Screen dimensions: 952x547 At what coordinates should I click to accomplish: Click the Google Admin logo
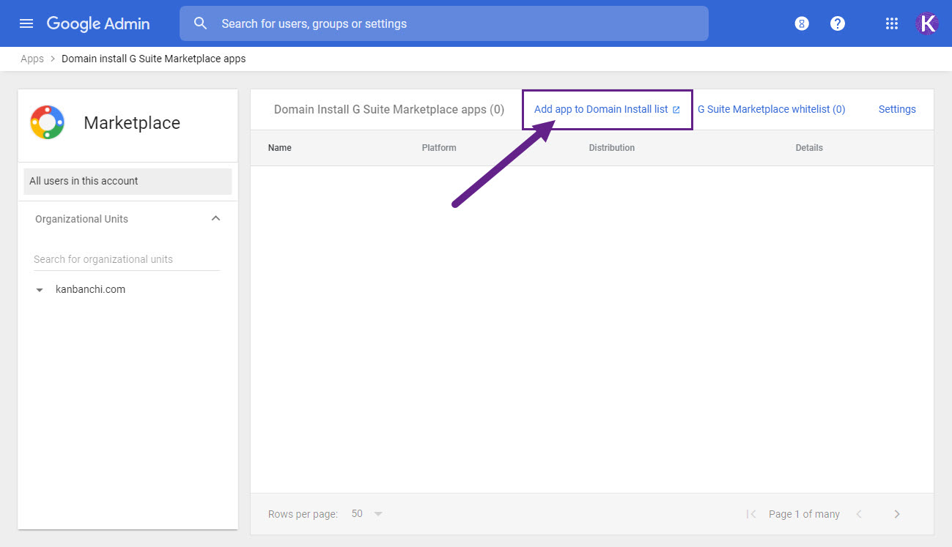[x=98, y=23]
